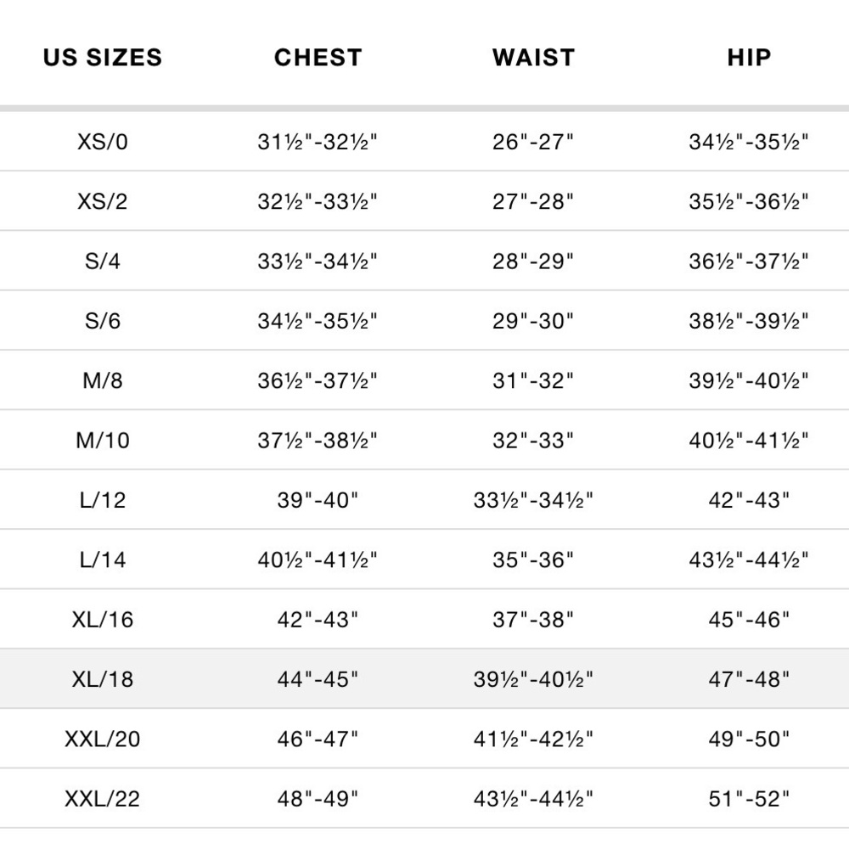Screen dimensions: 849x849
Task: Select the L/14 size label
Action: coord(103,559)
